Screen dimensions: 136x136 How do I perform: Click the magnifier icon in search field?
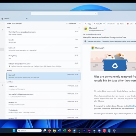click(x=95, y=14)
